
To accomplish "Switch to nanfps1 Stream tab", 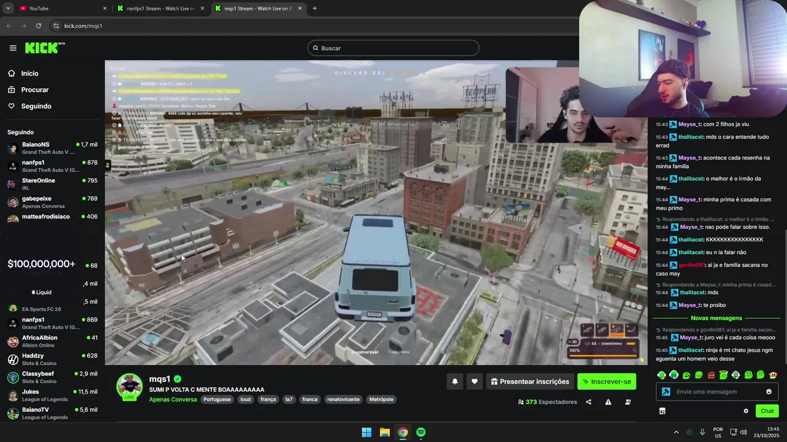I will (160, 9).
